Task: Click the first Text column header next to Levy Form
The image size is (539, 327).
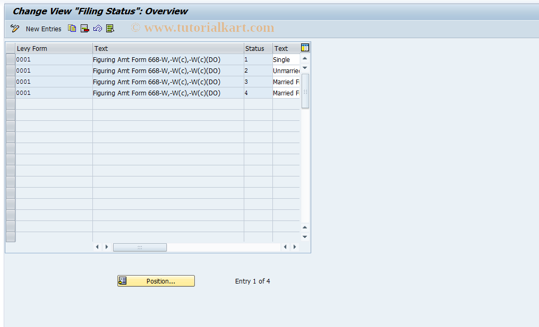Action: pos(168,48)
